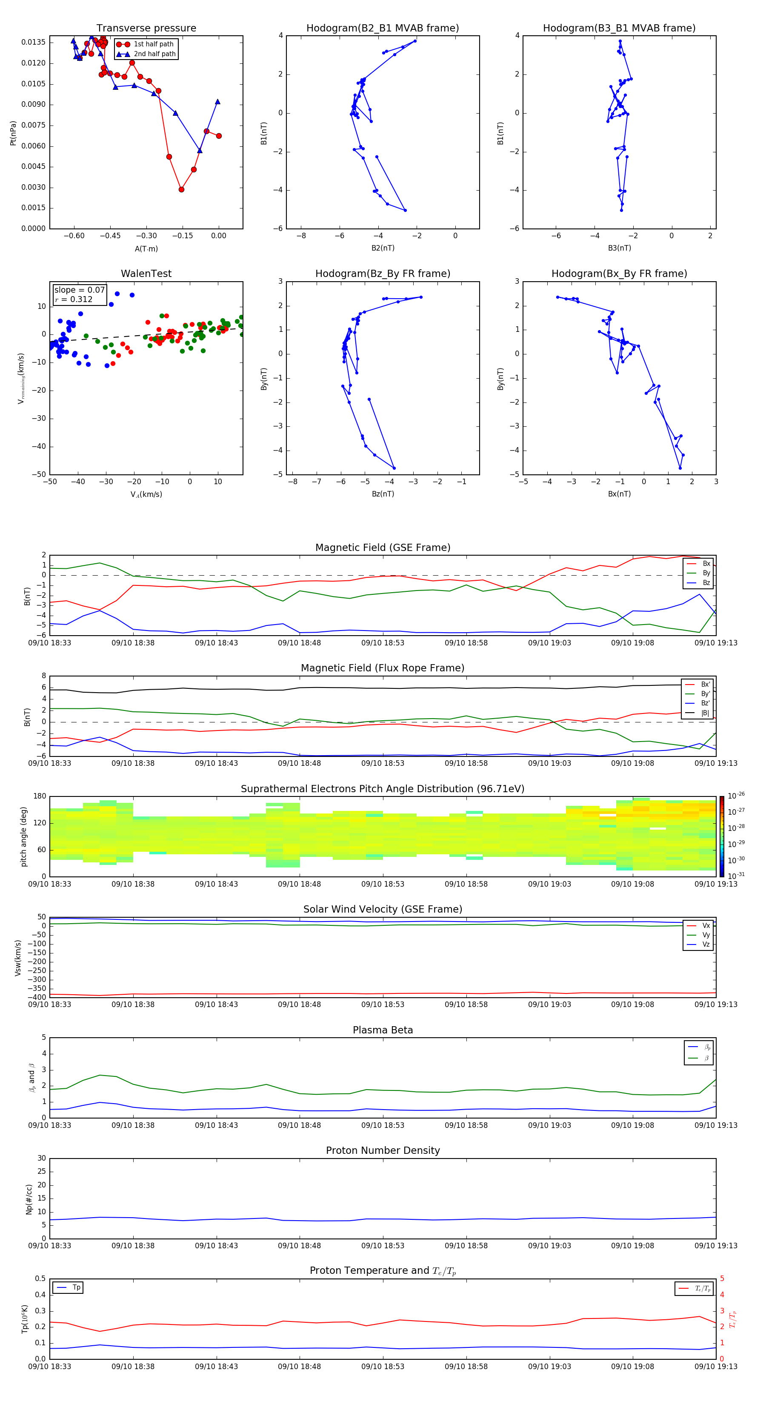The width and height of the screenshot is (766, 1404).
Task: Click the '2nd half path' legend entry
Action: click(146, 54)
